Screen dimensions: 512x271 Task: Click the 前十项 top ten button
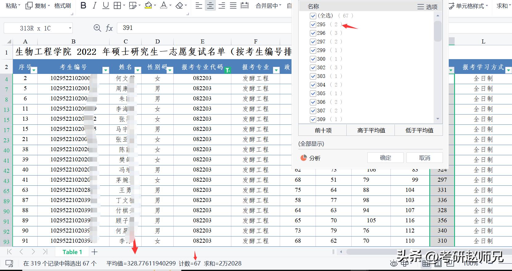click(323, 130)
